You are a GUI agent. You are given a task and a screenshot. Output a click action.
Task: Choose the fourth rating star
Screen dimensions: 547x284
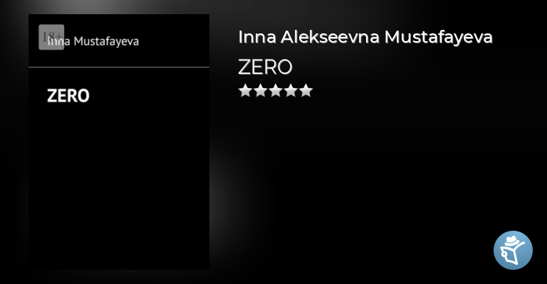[x=291, y=90]
